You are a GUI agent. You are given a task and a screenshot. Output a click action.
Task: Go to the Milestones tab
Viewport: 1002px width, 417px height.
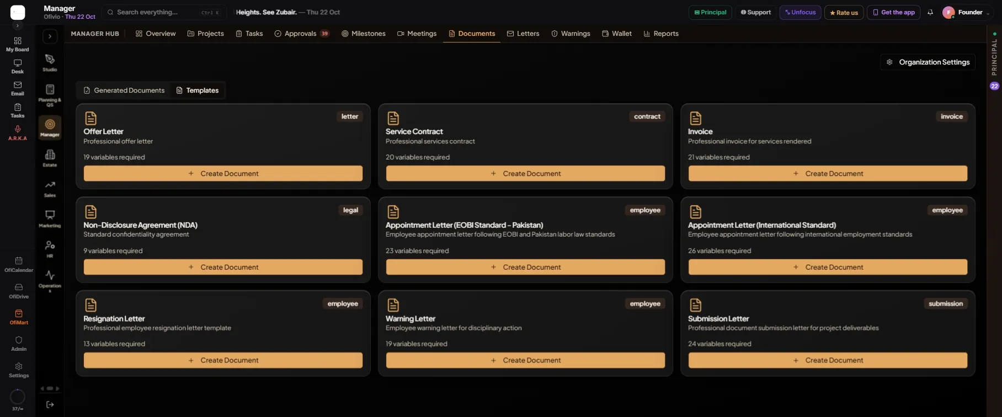(x=364, y=34)
